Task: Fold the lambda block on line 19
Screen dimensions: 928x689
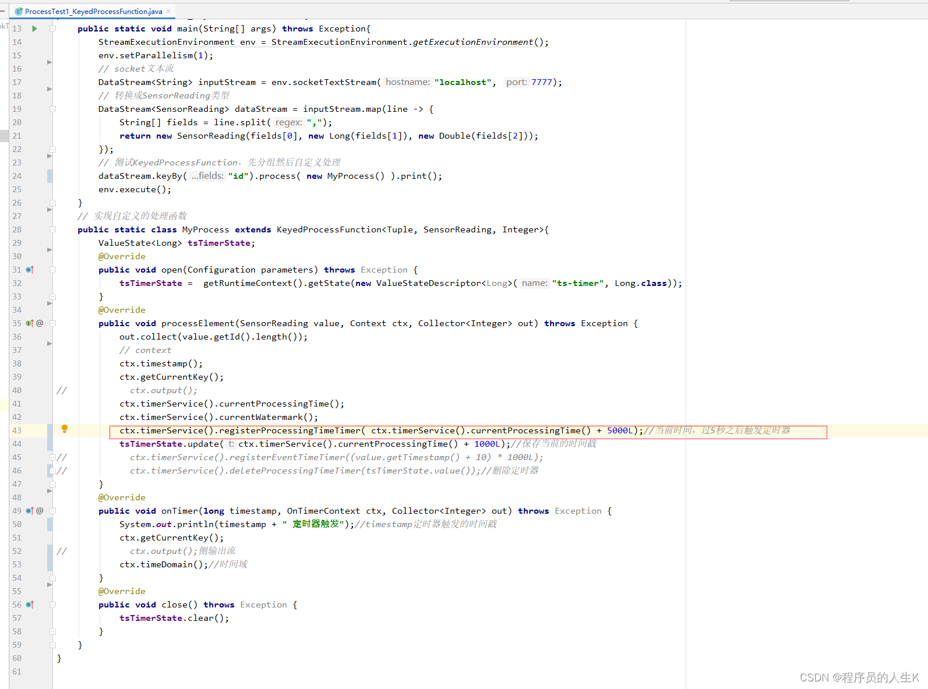Action: click(52, 109)
